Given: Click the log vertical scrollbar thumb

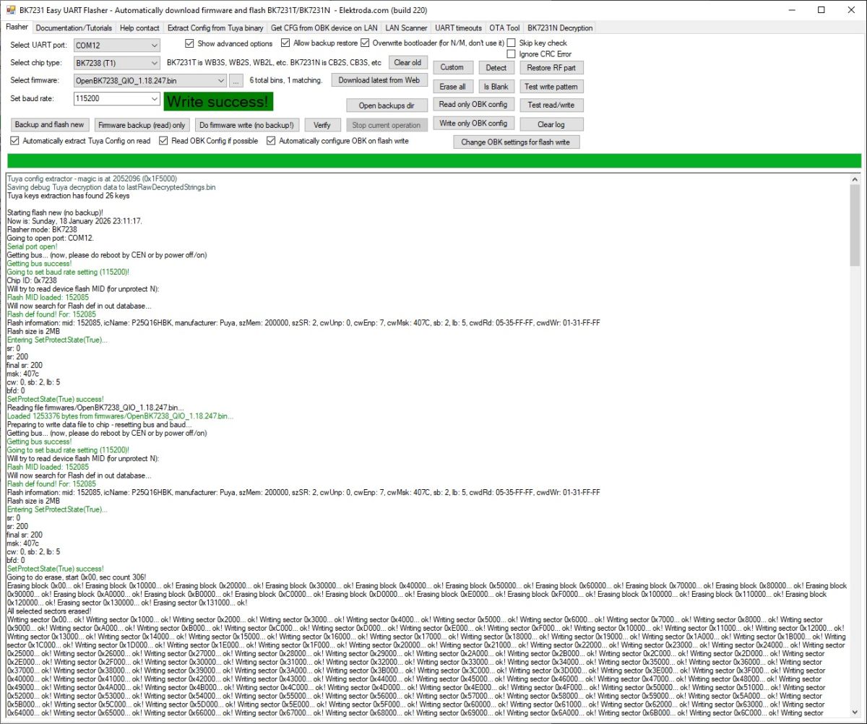Looking at the screenshot, I should click(855, 225).
